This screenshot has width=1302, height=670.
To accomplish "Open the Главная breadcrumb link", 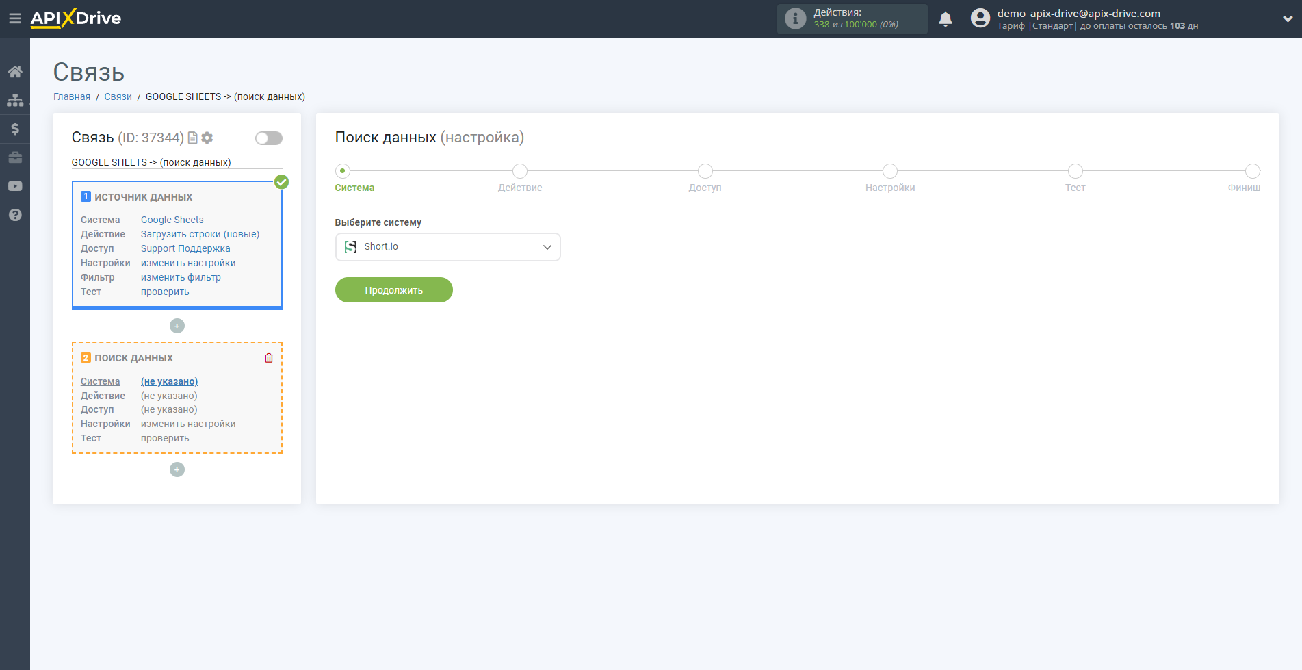I will pos(72,96).
